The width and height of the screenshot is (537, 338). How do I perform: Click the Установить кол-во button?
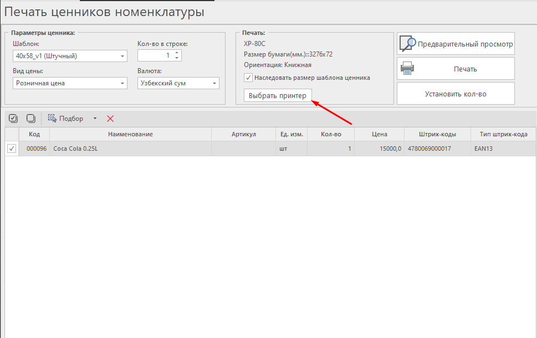tap(456, 94)
